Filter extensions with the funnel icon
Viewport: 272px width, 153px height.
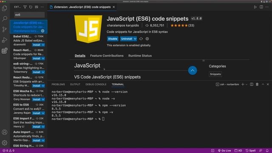pos(25,7)
